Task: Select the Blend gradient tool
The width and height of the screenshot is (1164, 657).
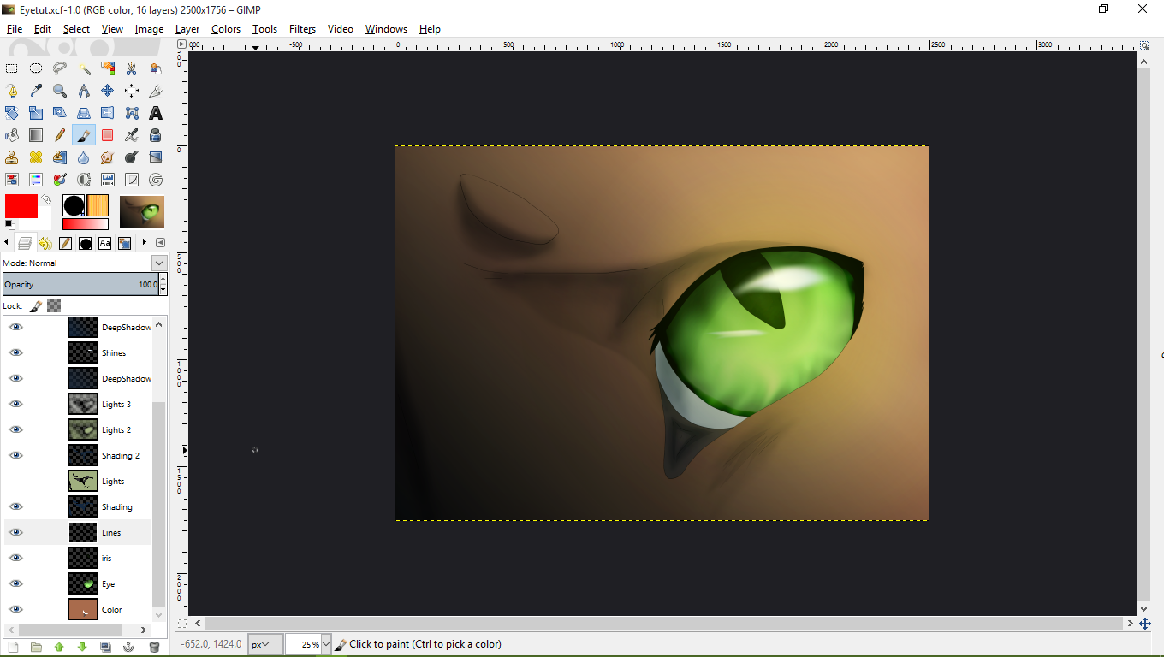Action: [x=36, y=135]
